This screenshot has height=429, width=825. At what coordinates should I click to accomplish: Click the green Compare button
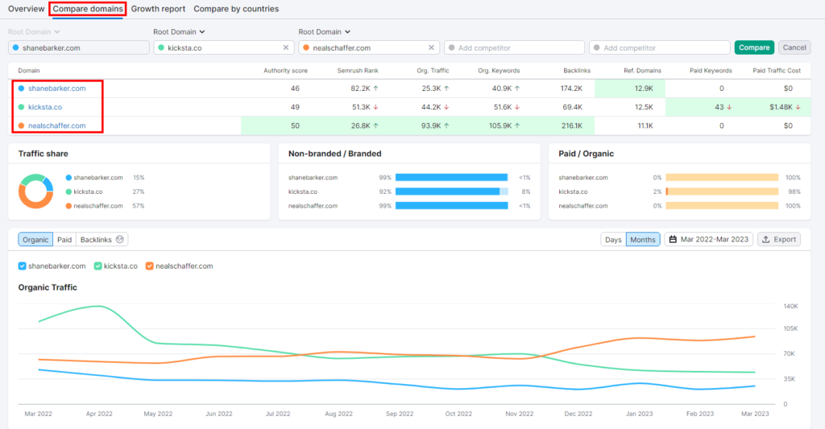(754, 47)
